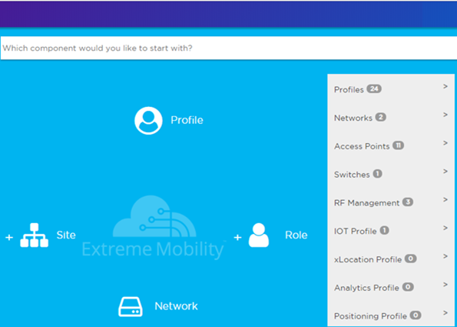This screenshot has width=457, height=327.
Task: Click the plus sign beside Role
Action: point(237,238)
